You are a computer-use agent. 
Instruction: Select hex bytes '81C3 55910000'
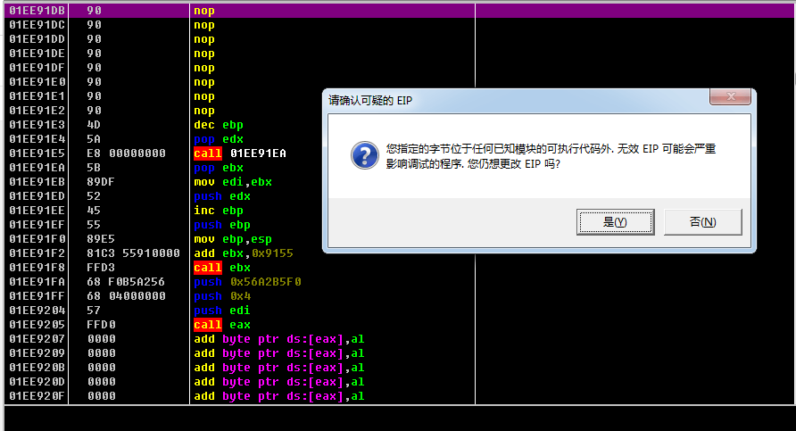(x=133, y=253)
